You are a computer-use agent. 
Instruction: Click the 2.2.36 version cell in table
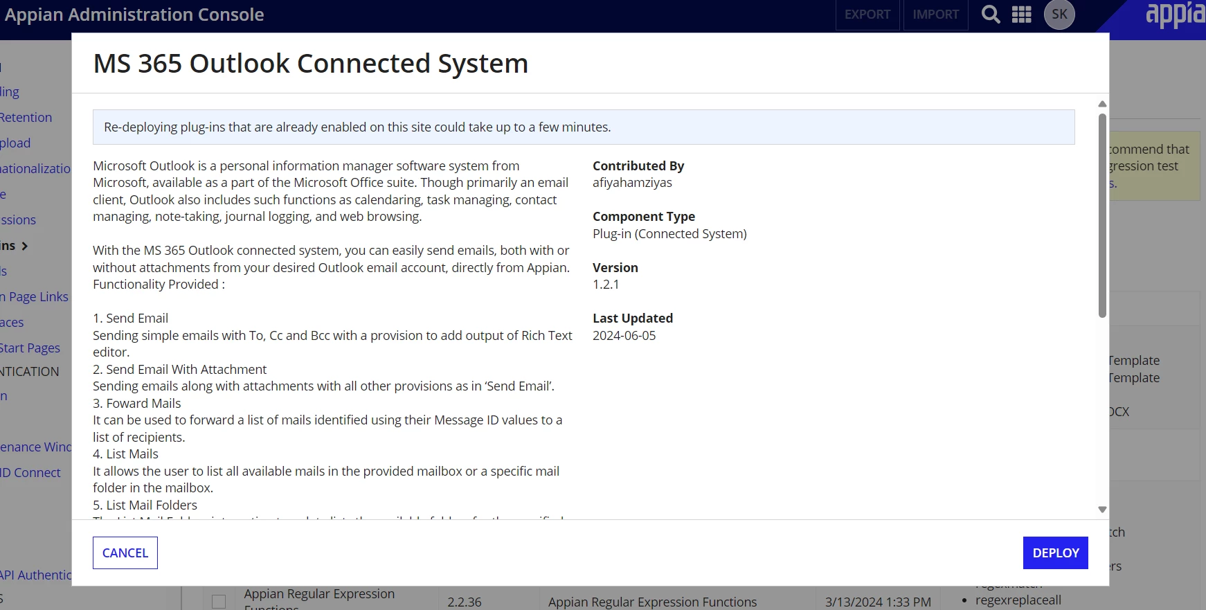coord(465,602)
